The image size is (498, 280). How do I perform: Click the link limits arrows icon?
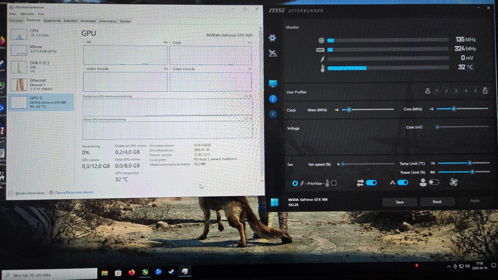coord(360,183)
